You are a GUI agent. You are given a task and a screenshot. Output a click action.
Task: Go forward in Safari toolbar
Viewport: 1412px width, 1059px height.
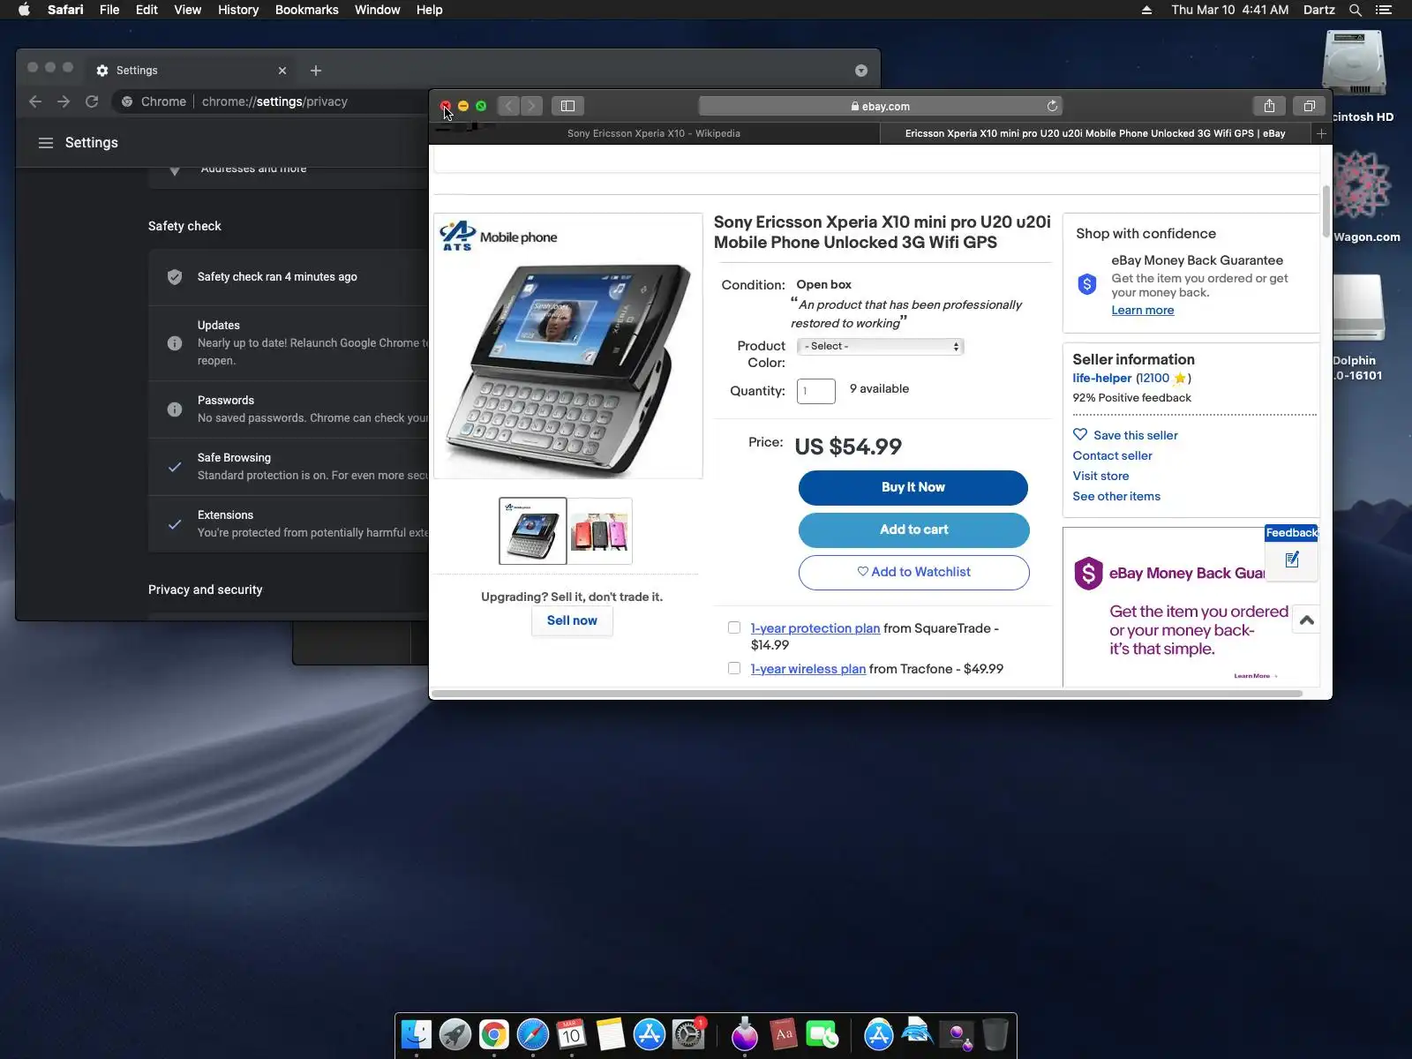[531, 106]
